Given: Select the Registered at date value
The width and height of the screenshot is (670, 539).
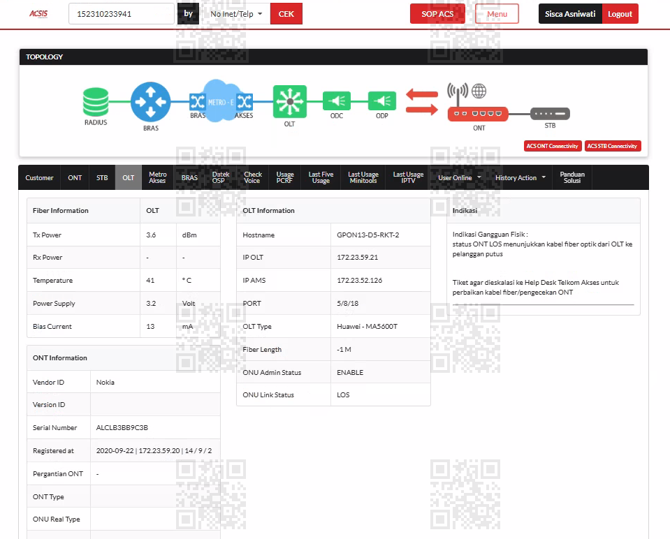Looking at the screenshot, I should coord(154,450).
